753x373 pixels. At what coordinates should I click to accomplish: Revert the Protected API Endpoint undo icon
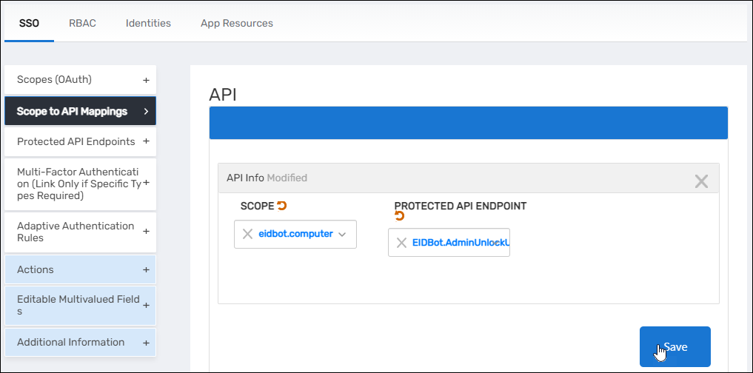click(x=400, y=216)
